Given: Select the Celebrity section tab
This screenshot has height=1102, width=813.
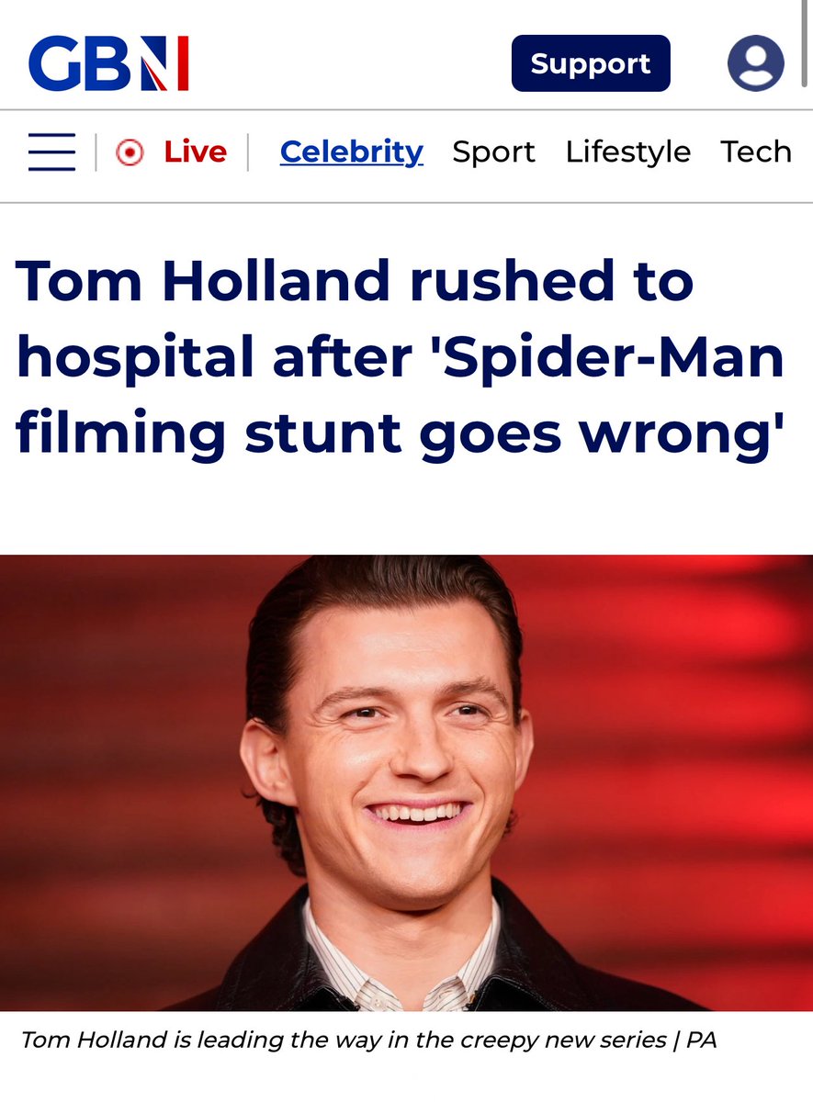Looking at the screenshot, I should pyautogui.click(x=352, y=152).
